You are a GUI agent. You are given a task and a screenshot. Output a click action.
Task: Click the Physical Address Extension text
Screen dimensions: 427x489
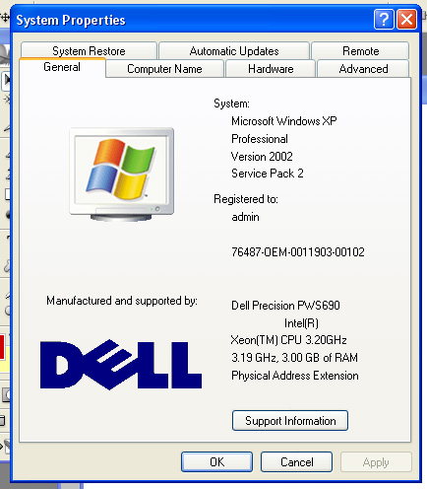tap(295, 376)
